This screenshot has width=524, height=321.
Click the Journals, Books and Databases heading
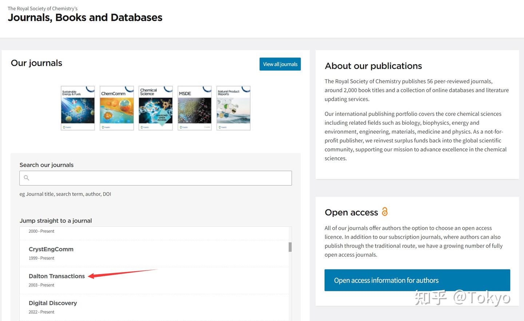[85, 17]
